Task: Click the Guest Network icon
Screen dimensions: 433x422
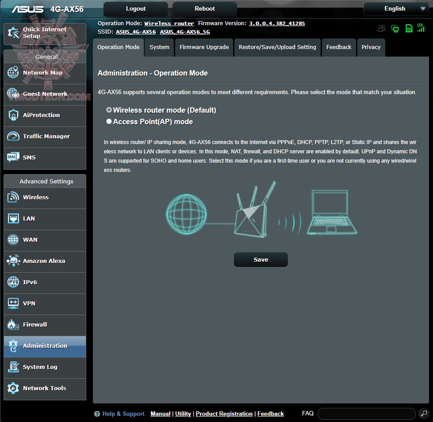Action: 13,94
